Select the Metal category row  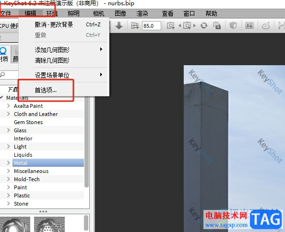tap(48, 163)
